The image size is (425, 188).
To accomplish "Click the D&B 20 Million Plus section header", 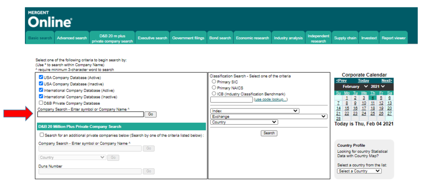I will [122, 127].
